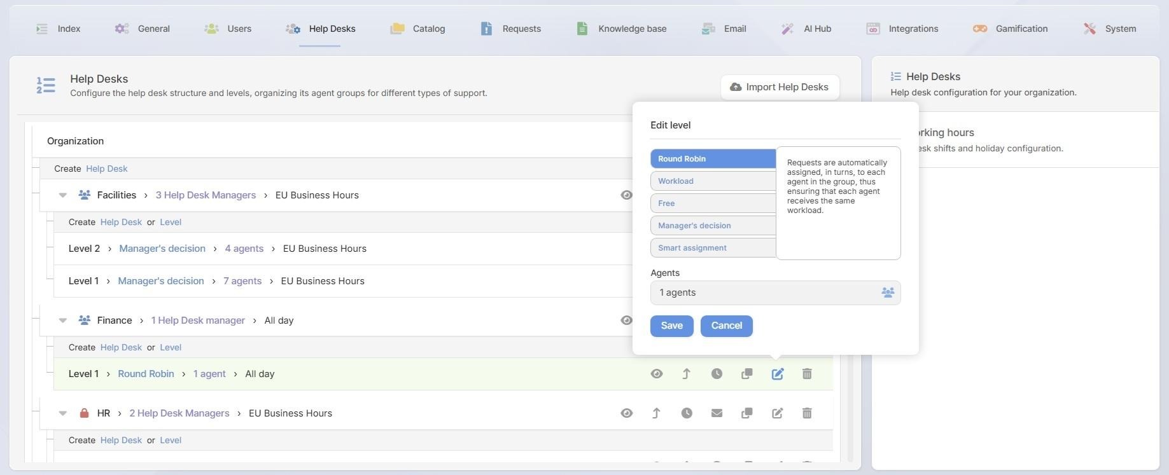Click the Organization tree root label
The image size is (1169, 475).
click(75, 141)
